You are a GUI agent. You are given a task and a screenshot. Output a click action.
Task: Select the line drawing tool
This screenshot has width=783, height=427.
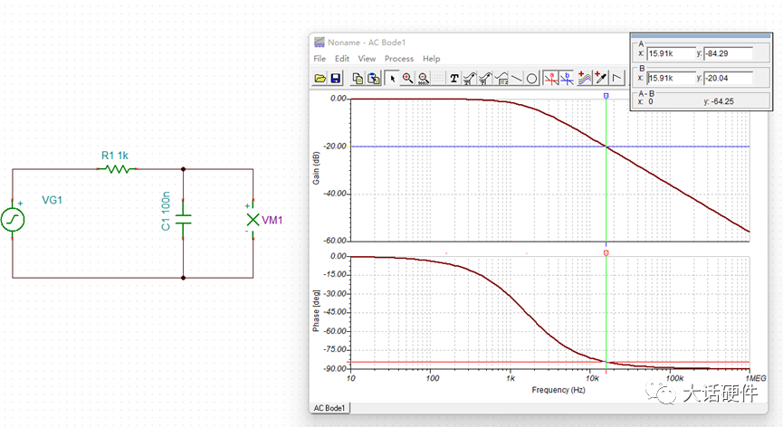point(516,79)
